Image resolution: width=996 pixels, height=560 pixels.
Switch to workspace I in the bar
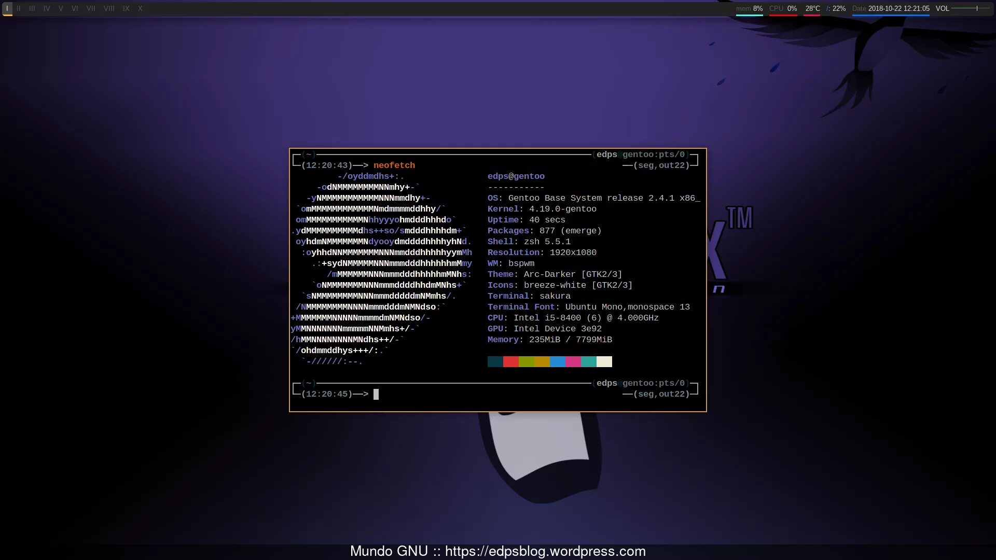click(7, 9)
